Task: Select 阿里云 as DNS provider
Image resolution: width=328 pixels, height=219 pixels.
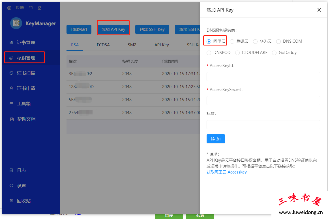Action: point(209,42)
